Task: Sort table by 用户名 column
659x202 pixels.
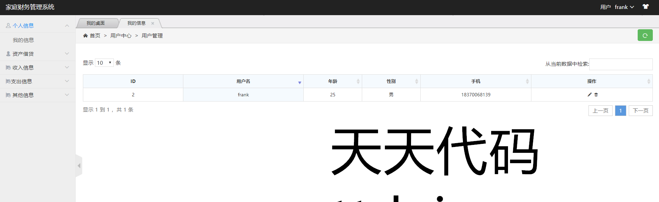Action: click(x=243, y=82)
